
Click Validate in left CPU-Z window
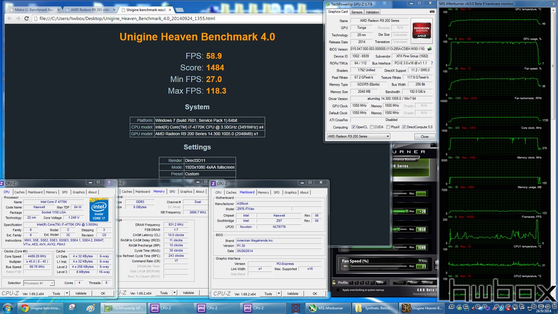pyautogui.click(x=81, y=294)
